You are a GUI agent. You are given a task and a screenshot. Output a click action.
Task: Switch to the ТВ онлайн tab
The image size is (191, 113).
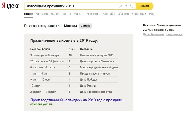pyautogui.click(x=108, y=14)
